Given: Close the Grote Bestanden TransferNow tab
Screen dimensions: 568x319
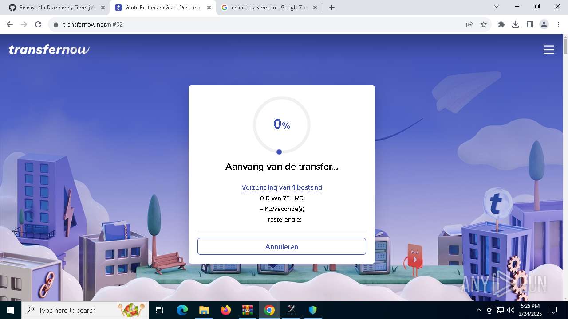Looking at the screenshot, I should click(x=209, y=8).
